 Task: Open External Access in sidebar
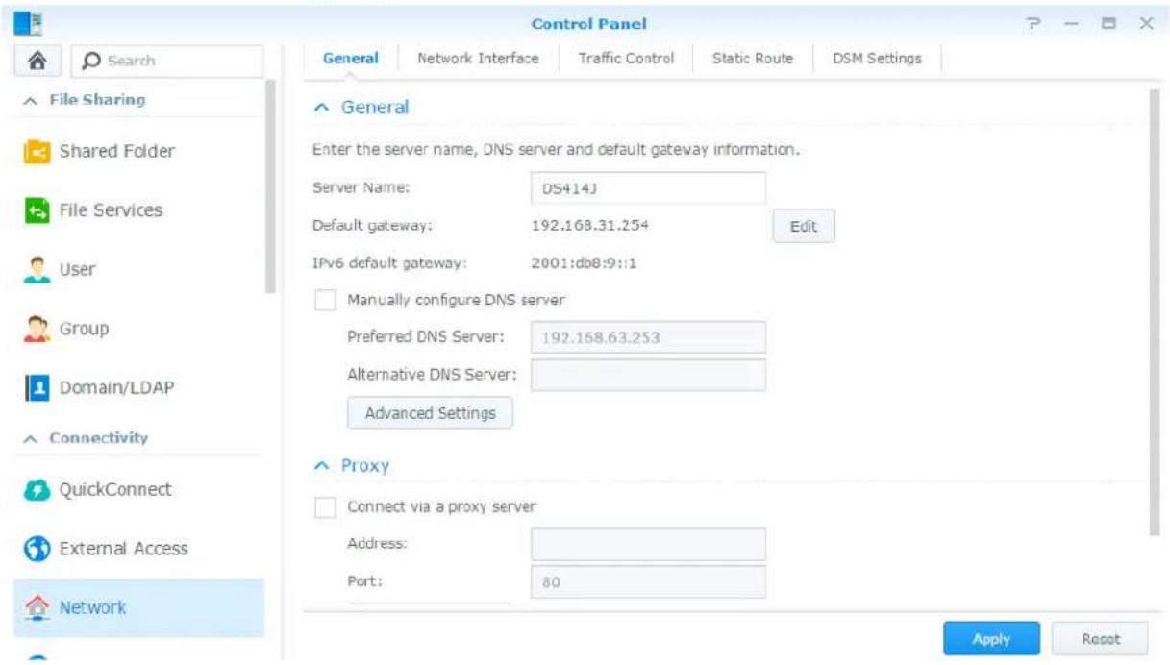tap(139, 549)
